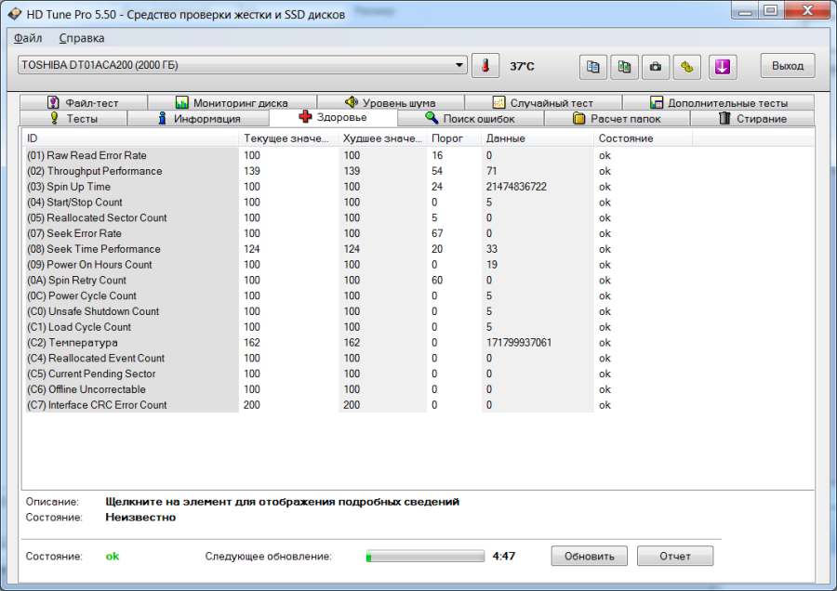Open the Файл menu
Image resolution: width=837 pixels, height=591 pixels.
click(28, 38)
